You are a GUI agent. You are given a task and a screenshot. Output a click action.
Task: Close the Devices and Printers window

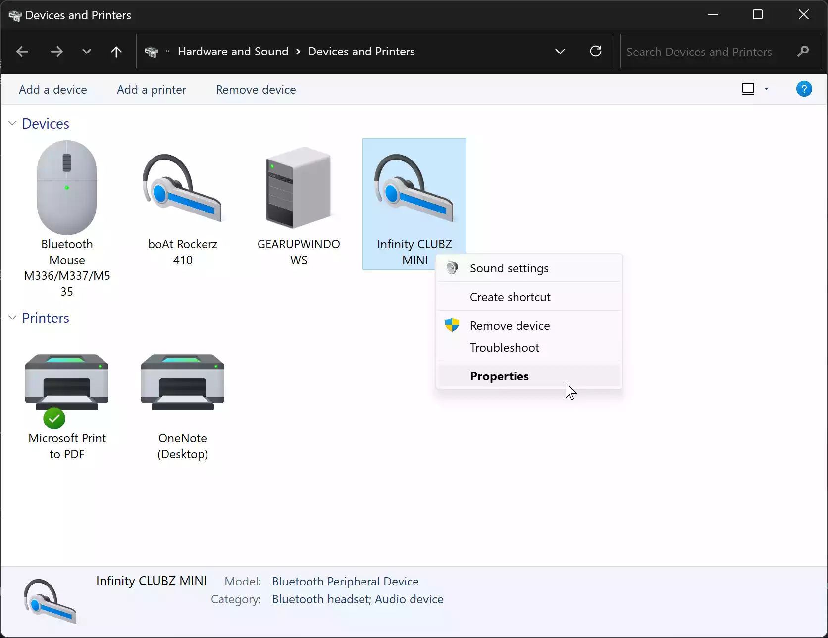tap(804, 15)
